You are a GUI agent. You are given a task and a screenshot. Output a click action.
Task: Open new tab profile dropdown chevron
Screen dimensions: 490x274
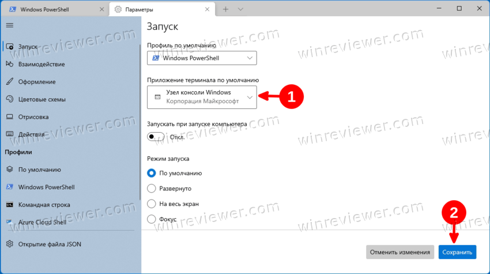[240, 9]
